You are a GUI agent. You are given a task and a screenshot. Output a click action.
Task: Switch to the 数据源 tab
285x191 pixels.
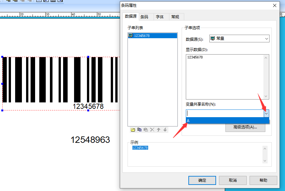tap(131, 16)
